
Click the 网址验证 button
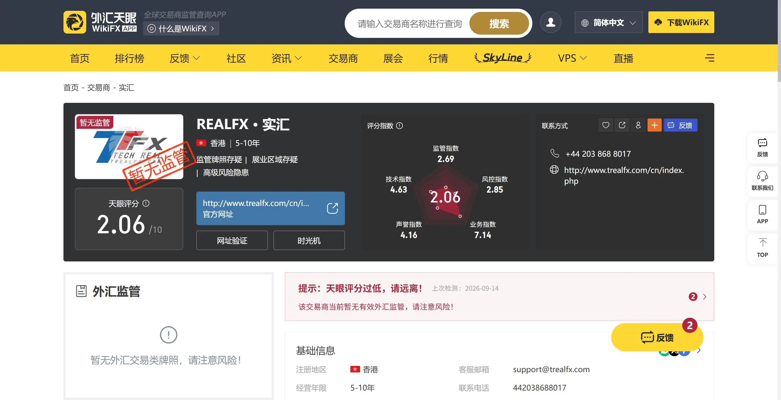[232, 240]
